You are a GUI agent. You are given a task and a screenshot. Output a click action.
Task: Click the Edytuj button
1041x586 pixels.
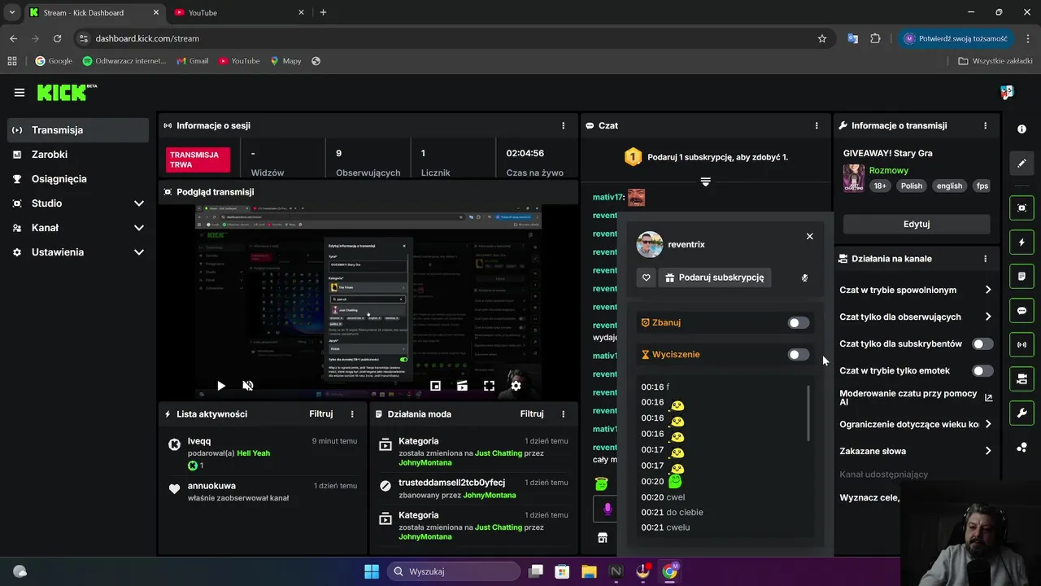point(917,224)
